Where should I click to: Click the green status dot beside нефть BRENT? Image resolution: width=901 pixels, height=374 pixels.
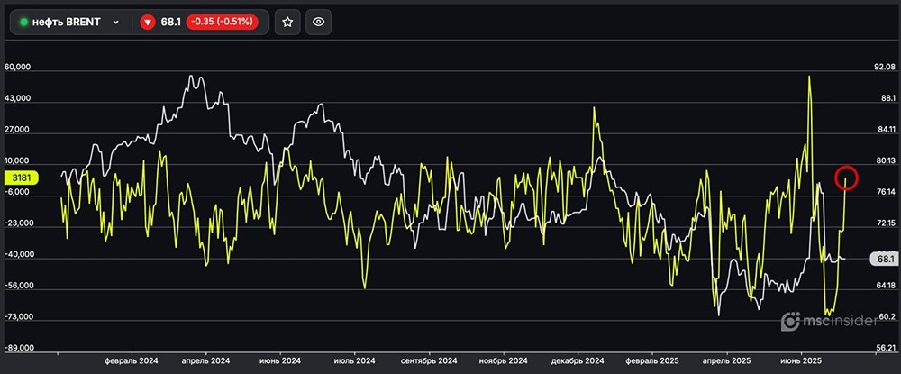tap(24, 22)
